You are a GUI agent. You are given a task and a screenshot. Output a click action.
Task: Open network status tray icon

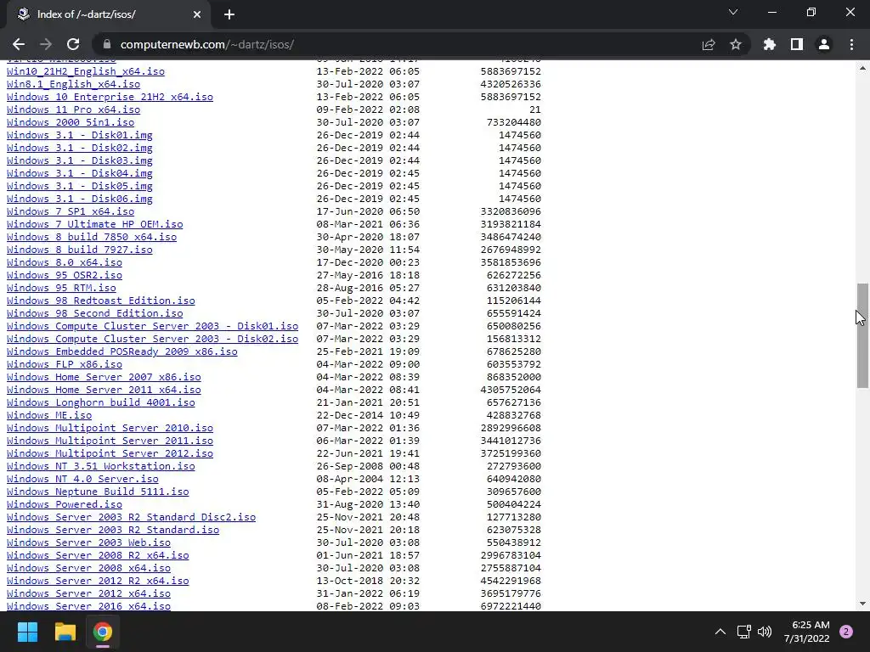coord(744,632)
